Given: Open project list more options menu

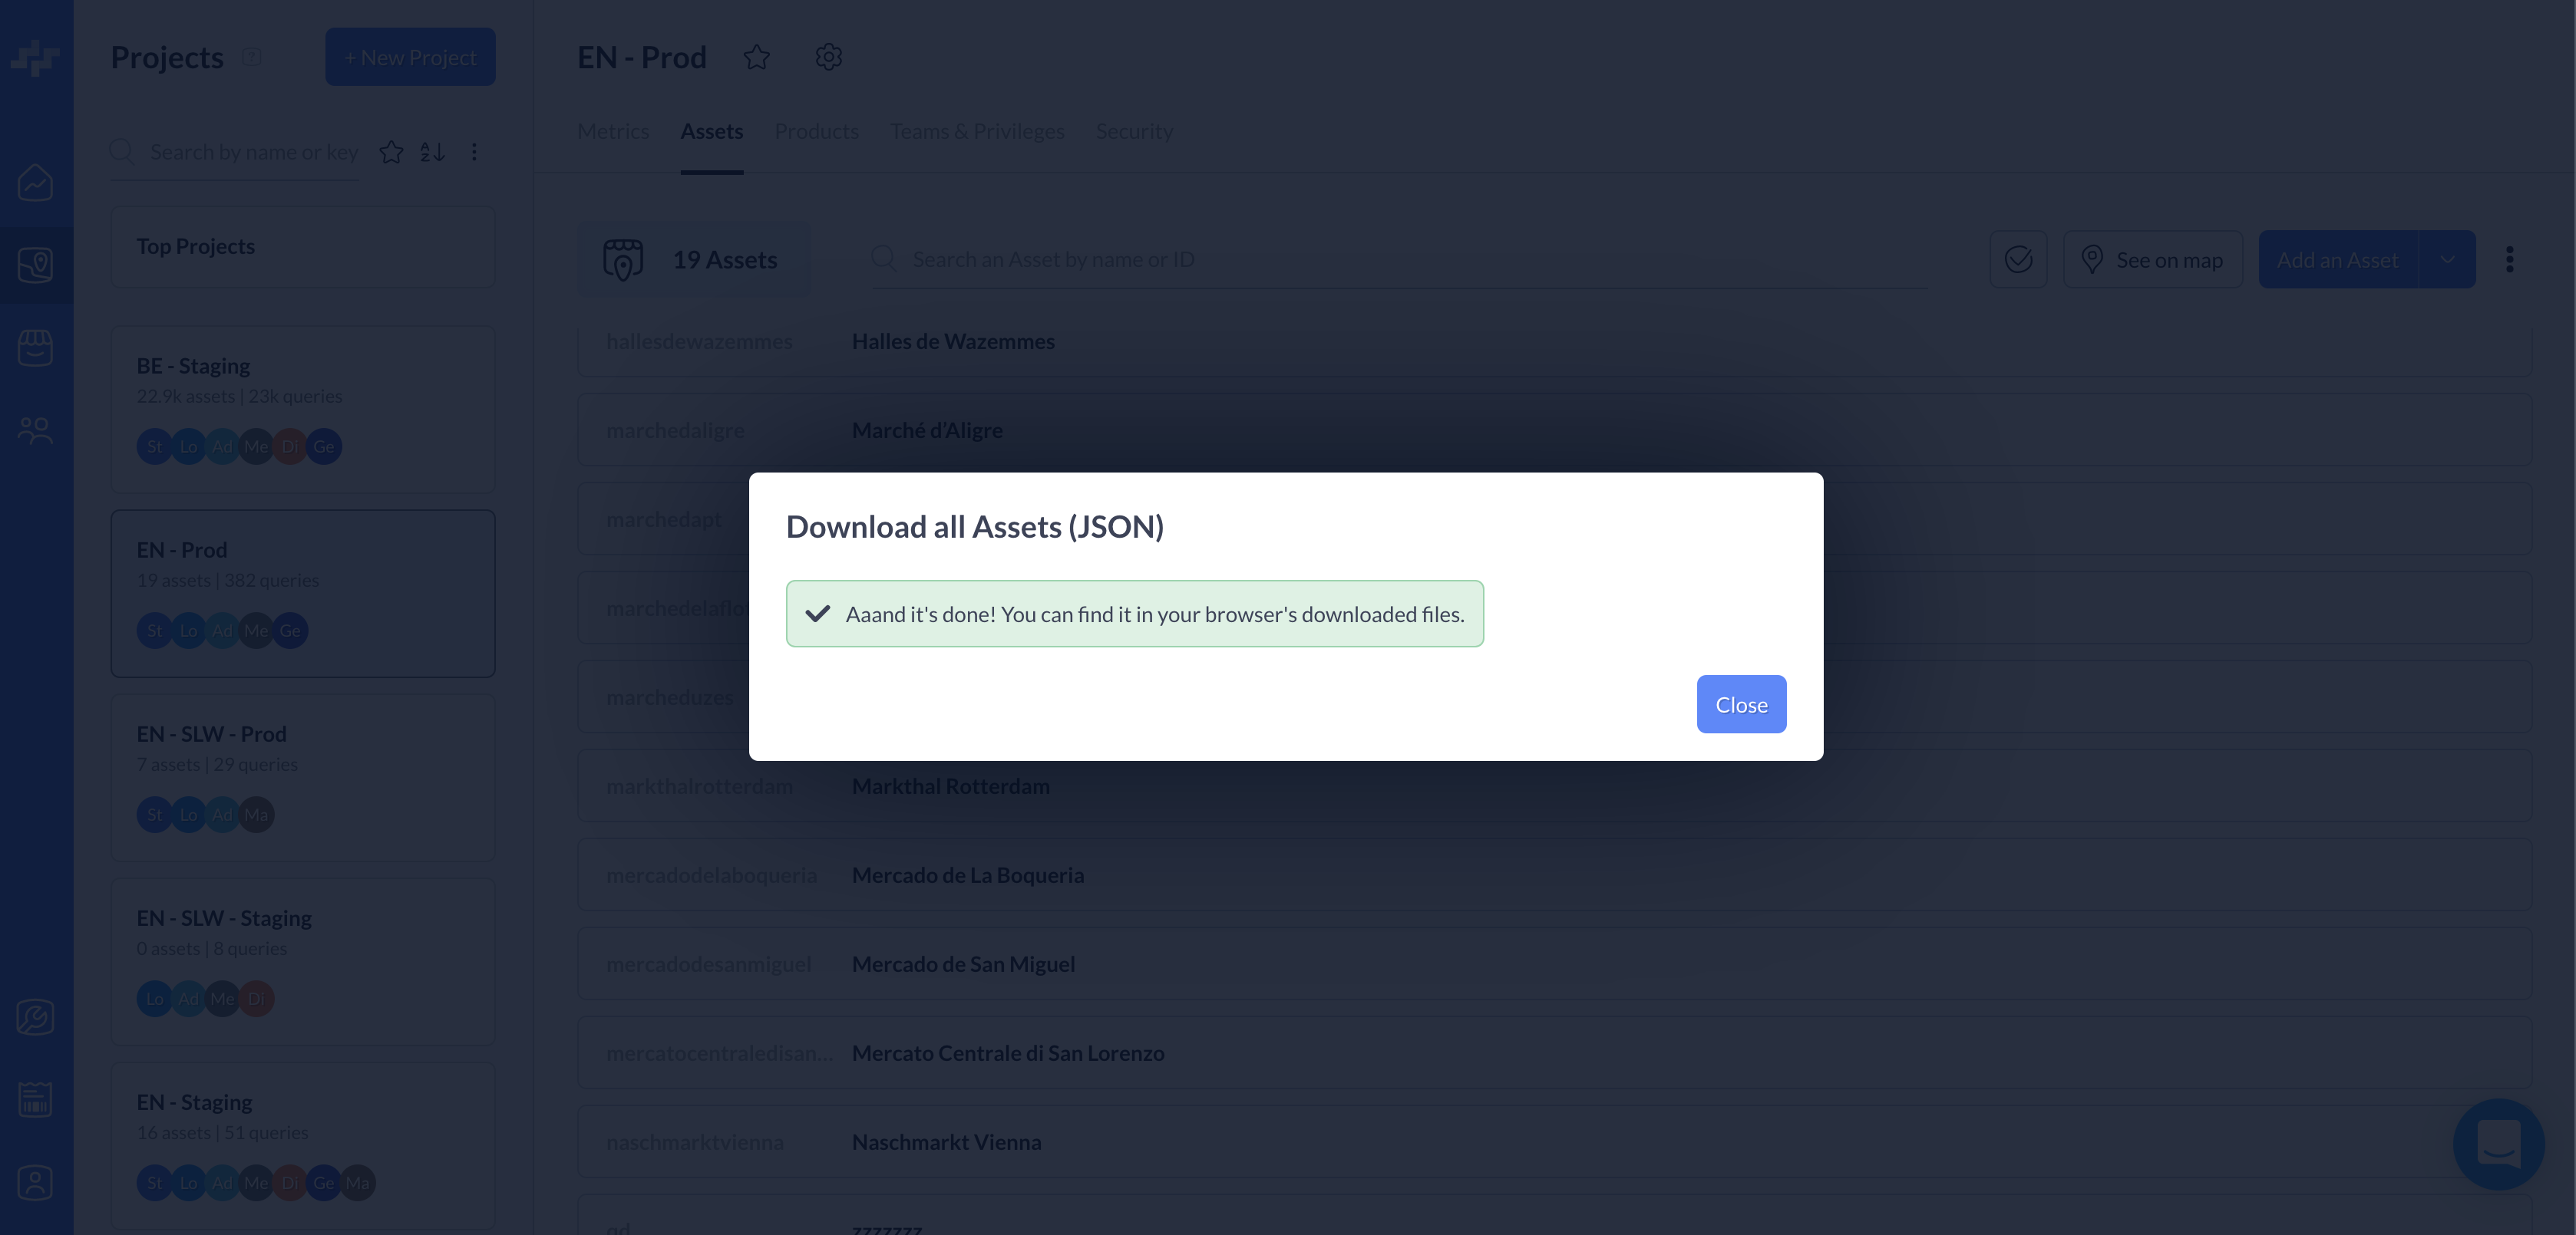Looking at the screenshot, I should (474, 152).
